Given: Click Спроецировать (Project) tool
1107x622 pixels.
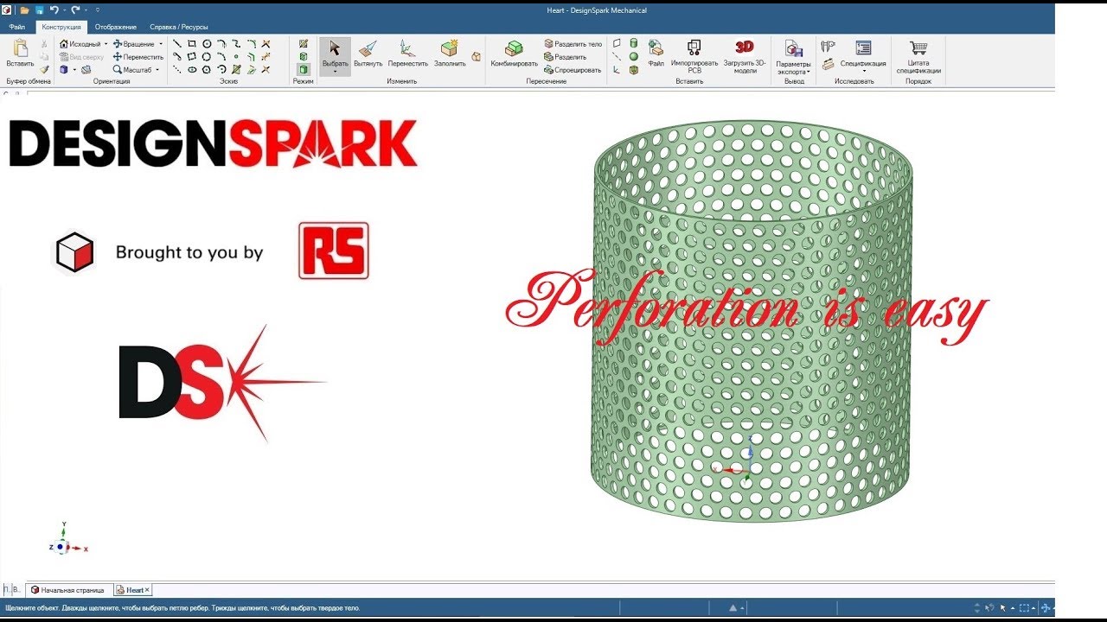Looking at the screenshot, I should pyautogui.click(x=573, y=70).
